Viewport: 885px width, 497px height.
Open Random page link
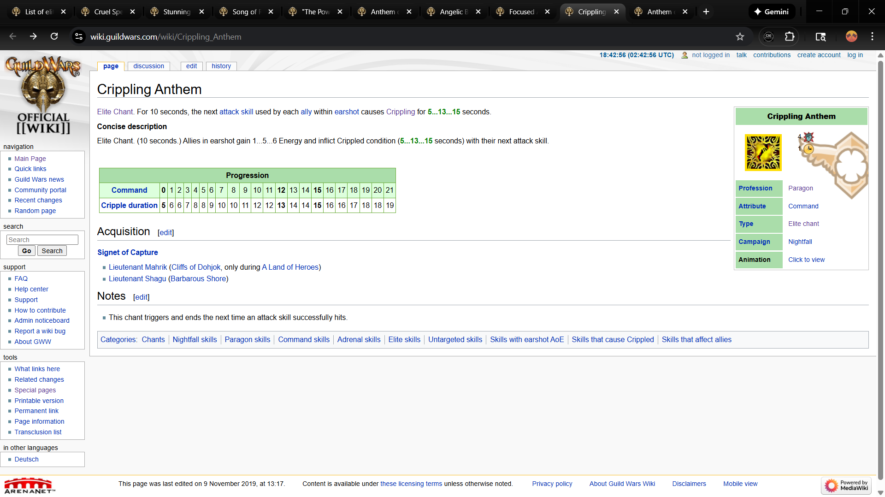click(x=35, y=211)
